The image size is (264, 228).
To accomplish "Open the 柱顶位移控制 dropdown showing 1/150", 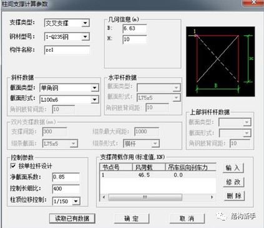I will coord(66,201).
